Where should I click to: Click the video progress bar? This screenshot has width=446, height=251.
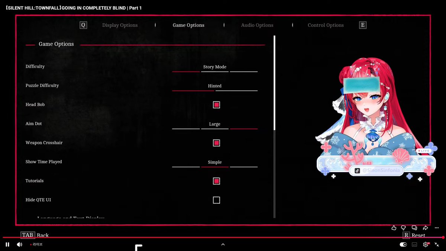(x=223, y=237)
